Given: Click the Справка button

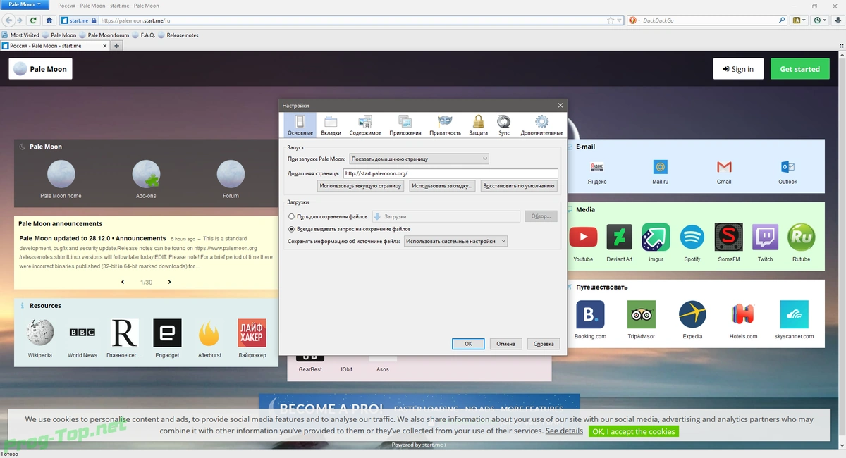Looking at the screenshot, I should coord(544,344).
